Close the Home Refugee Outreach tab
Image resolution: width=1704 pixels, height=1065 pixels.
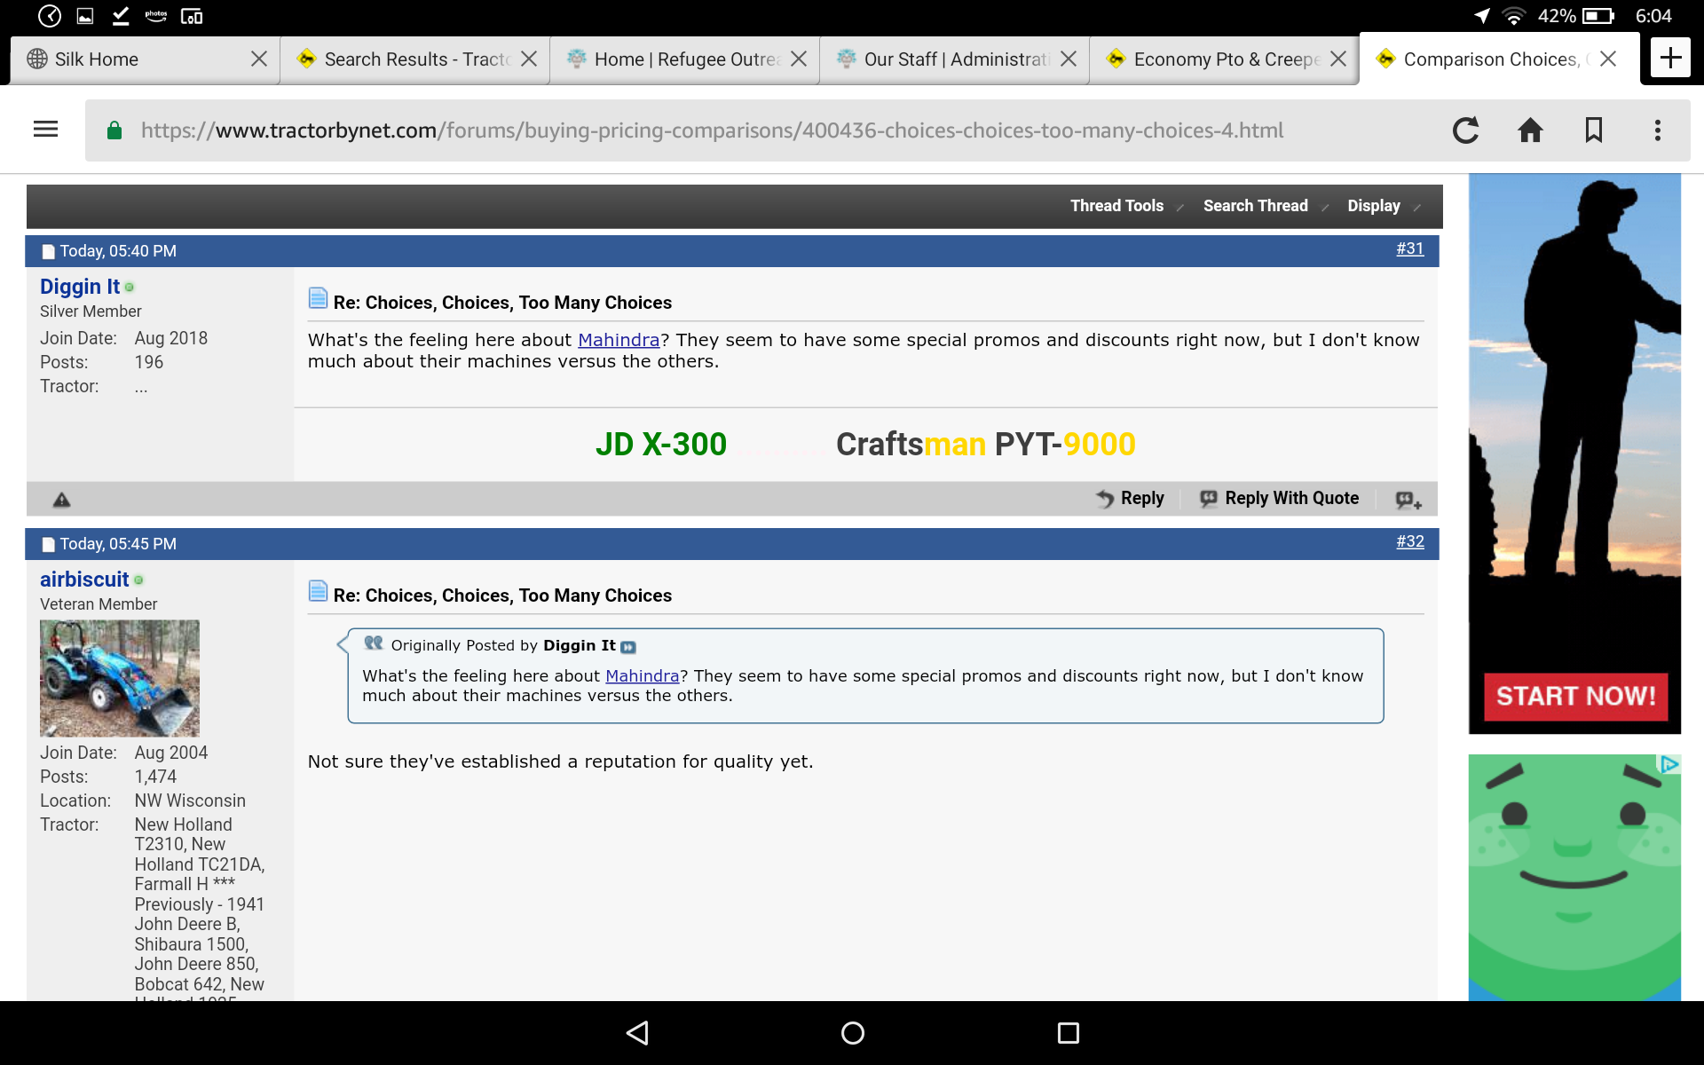[x=799, y=59]
